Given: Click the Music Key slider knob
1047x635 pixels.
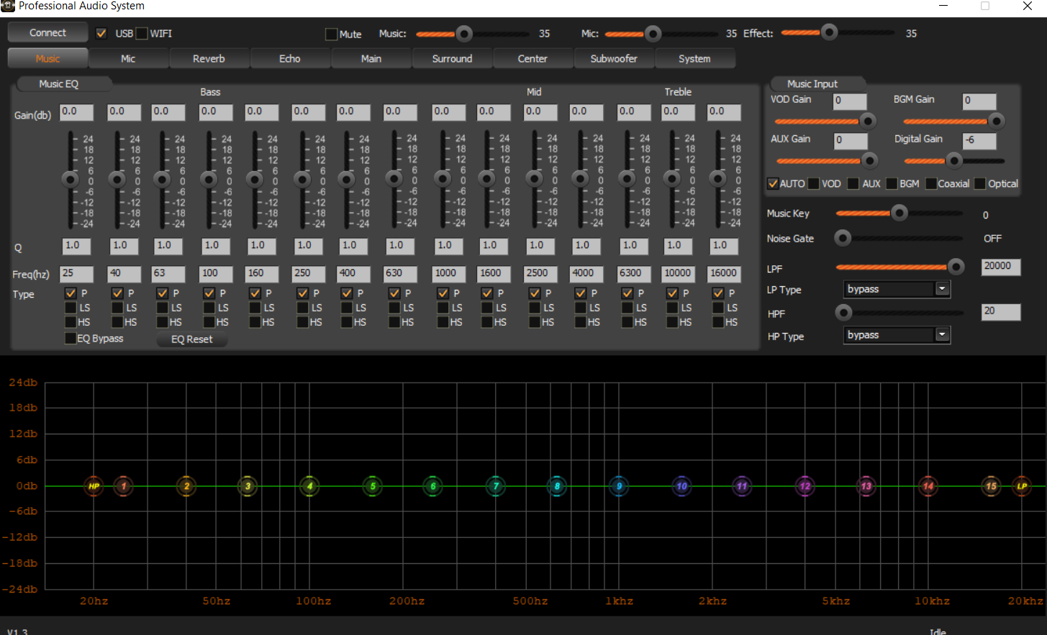Looking at the screenshot, I should (x=899, y=213).
